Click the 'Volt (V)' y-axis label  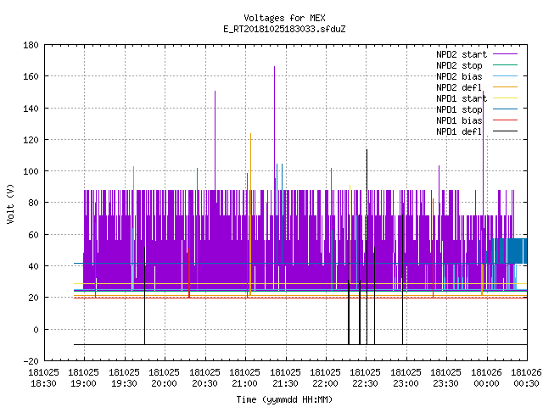tap(10, 203)
